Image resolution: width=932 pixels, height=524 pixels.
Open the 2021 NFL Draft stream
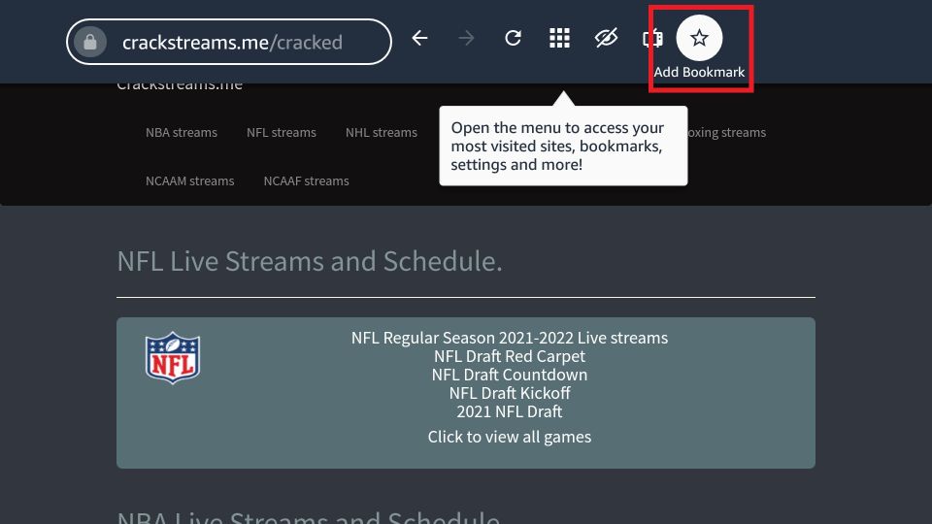[510, 411]
